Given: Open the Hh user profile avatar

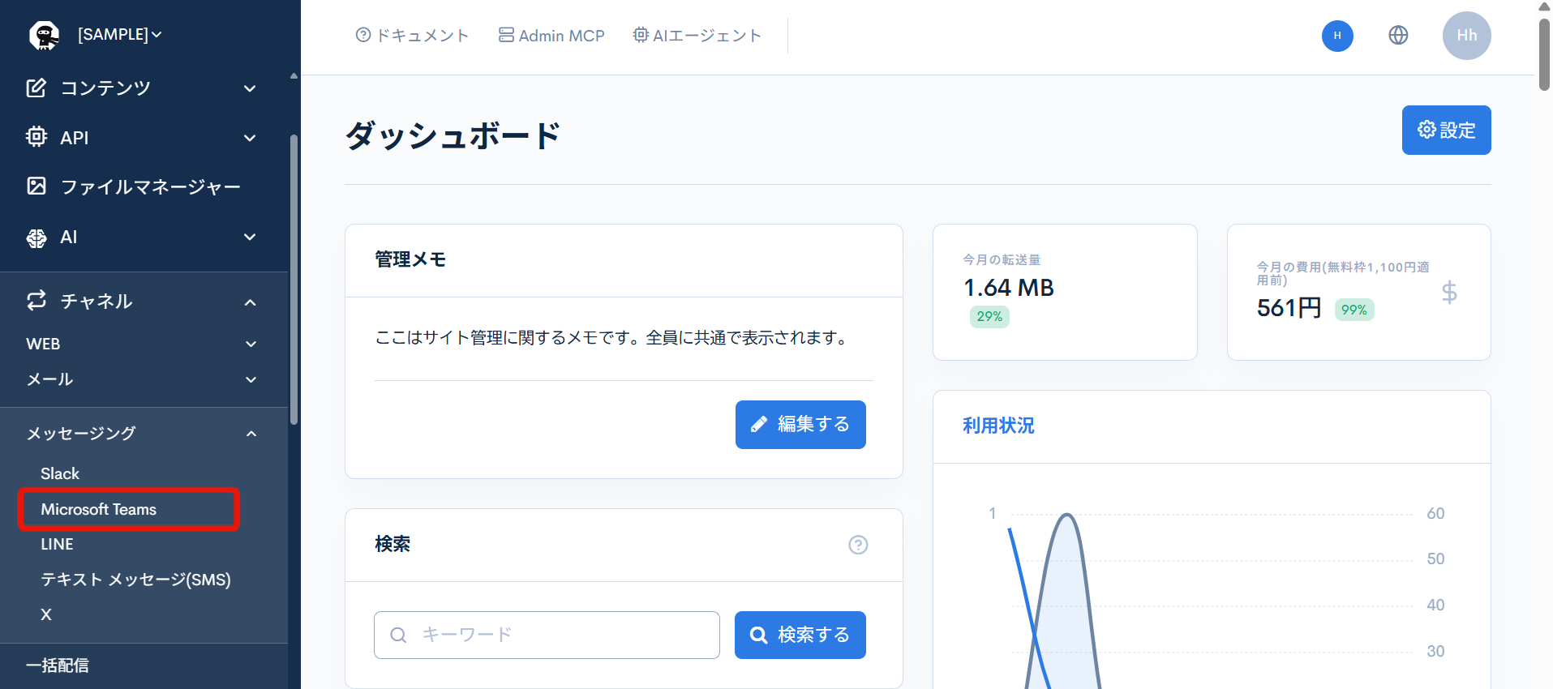Looking at the screenshot, I should pos(1466,36).
